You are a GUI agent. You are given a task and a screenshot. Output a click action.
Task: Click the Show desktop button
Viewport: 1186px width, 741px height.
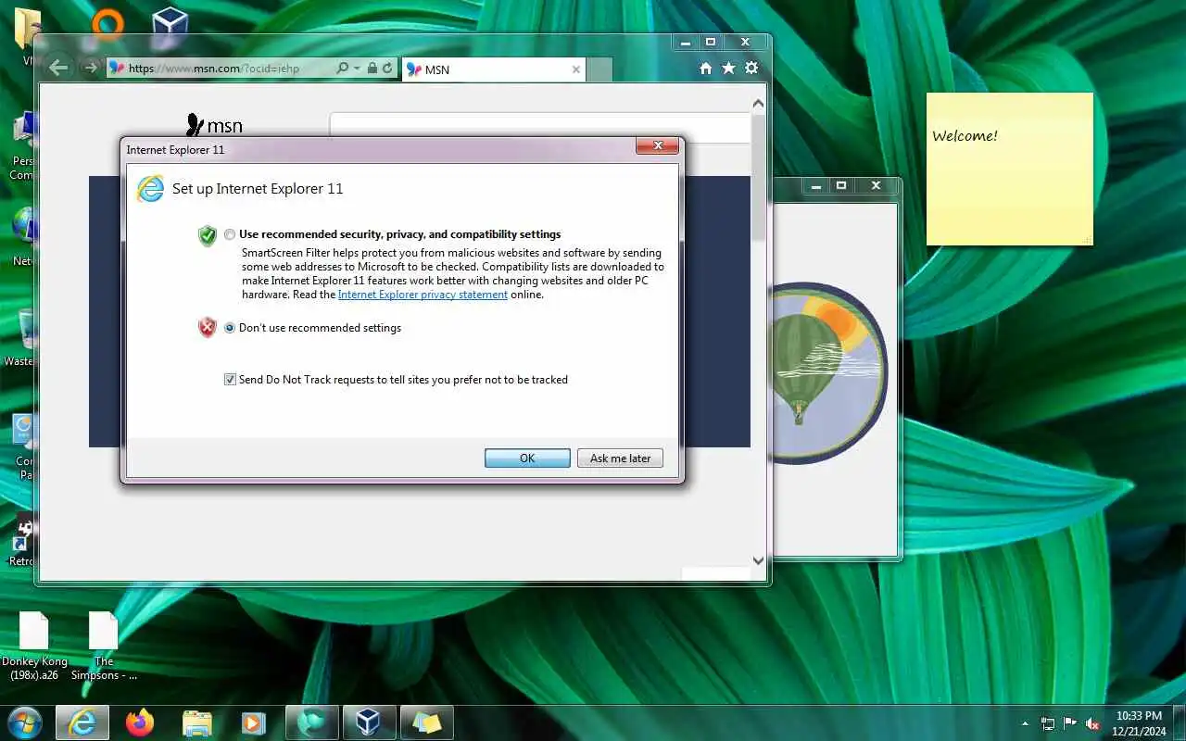pyautogui.click(x=1180, y=723)
